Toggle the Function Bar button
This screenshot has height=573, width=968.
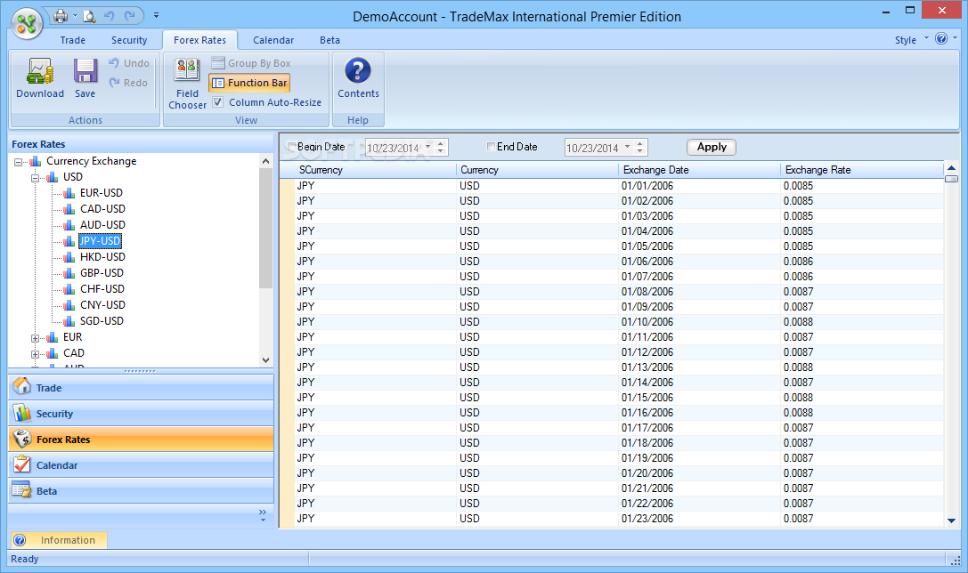[x=249, y=83]
